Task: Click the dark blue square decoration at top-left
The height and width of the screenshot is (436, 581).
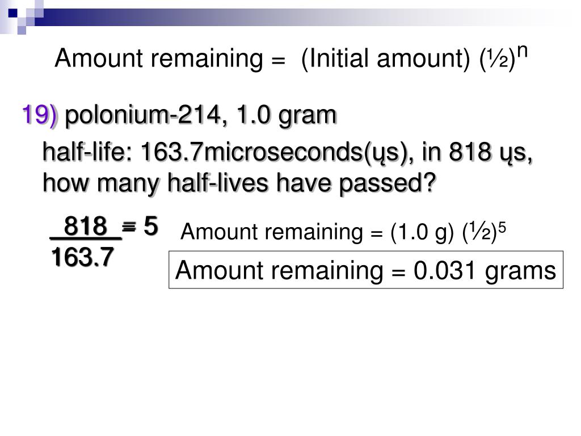Action: 12,14
